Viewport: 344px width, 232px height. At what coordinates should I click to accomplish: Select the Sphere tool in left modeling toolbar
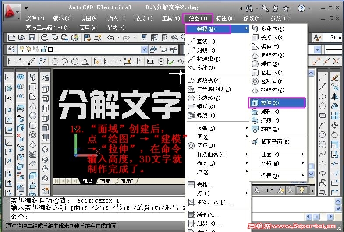[33, 116]
